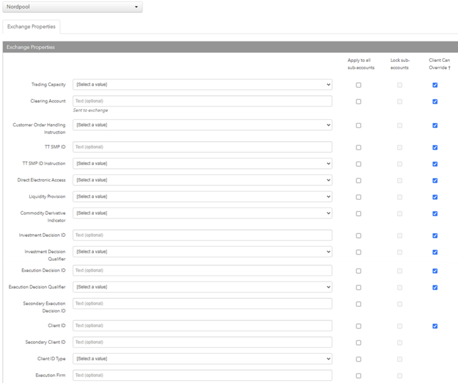Click the 'Client Can Override †' column header

coord(440,64)
